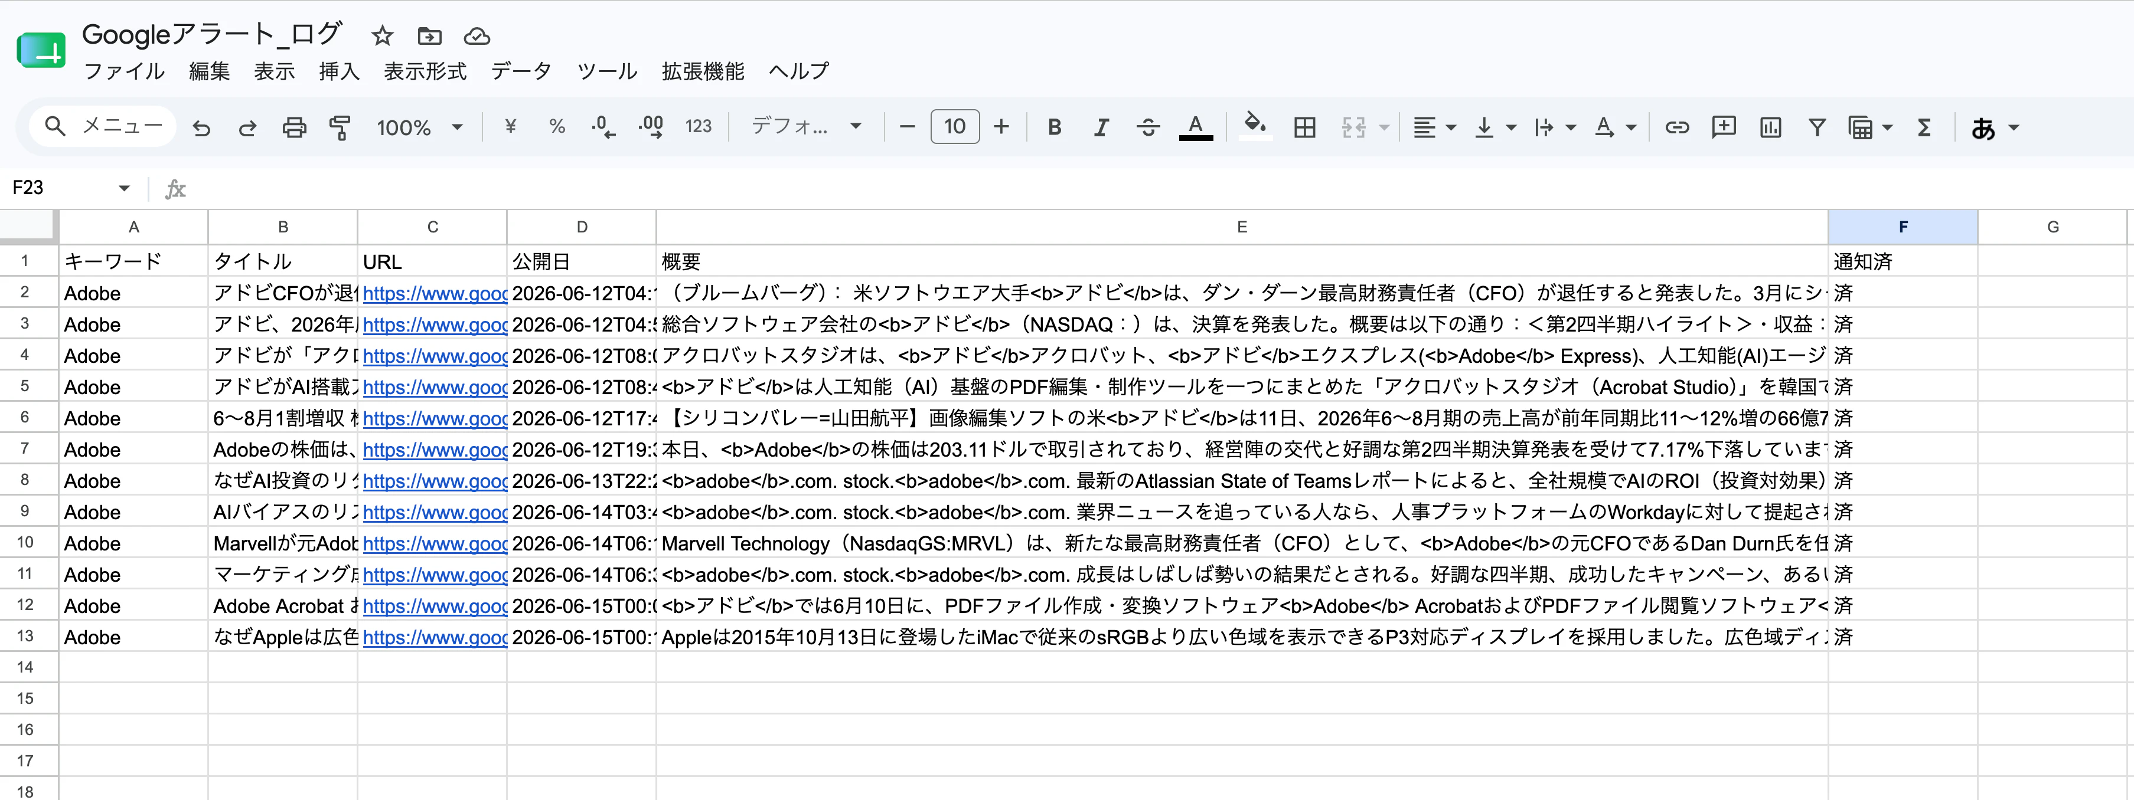Check the cloud save status icon

(477, 35)
